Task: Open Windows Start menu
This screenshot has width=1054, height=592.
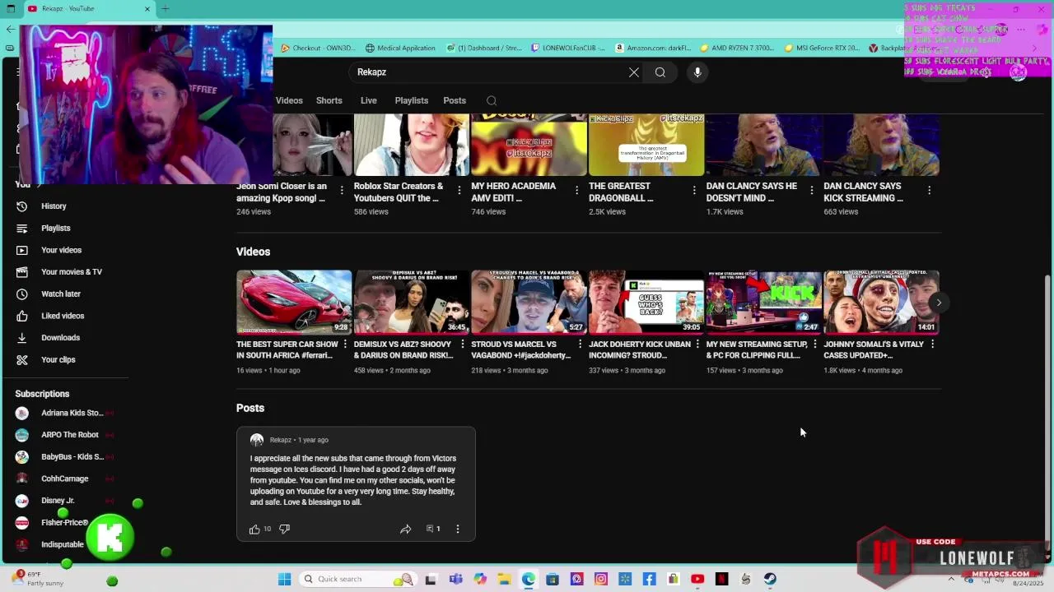Action: coord(284,580)
